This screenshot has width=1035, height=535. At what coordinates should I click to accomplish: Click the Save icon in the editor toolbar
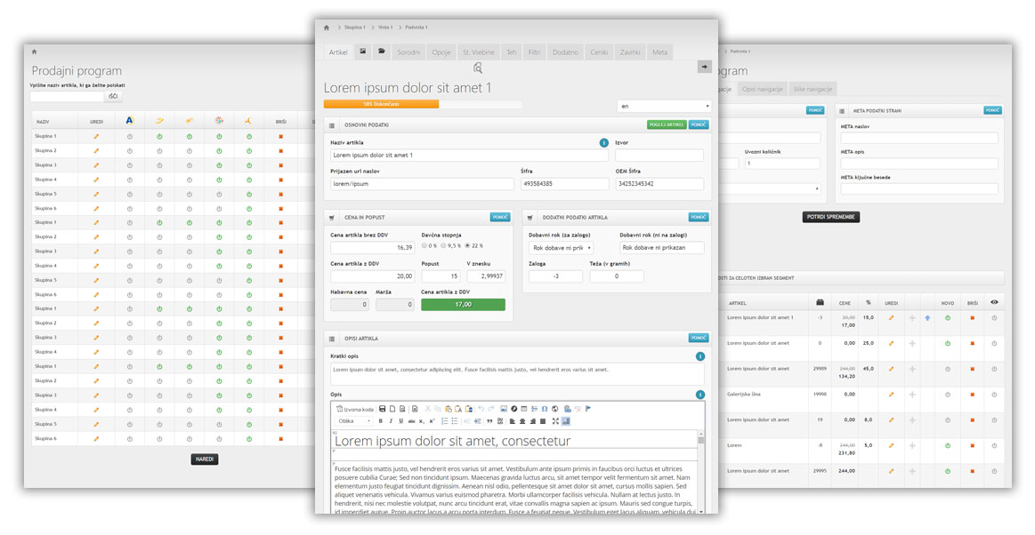pyautogui.click(x=382, y=409)
